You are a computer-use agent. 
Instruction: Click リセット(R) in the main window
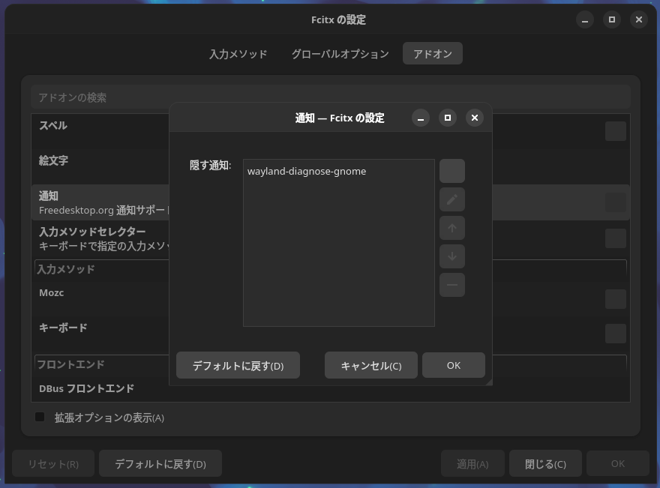tap(53, 463)
